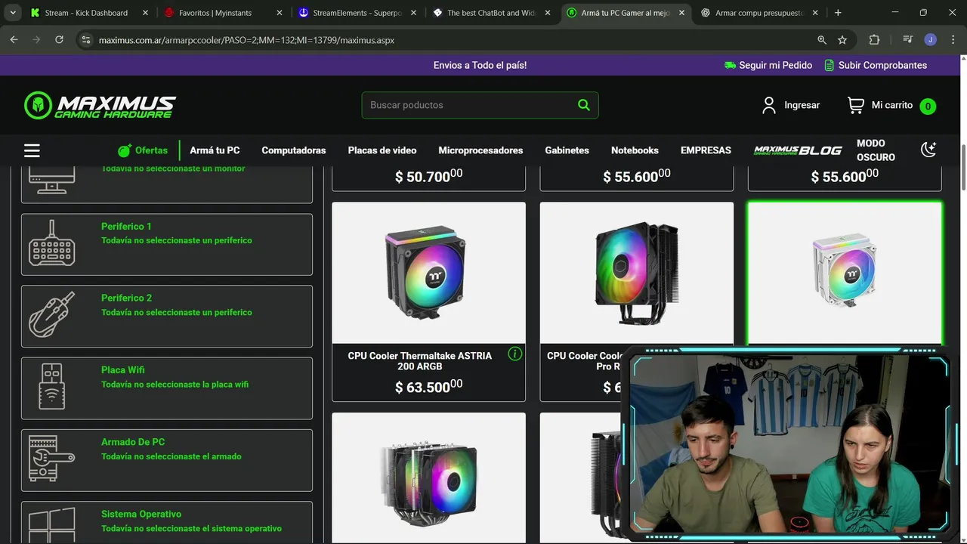Click the $ 50.700 price
This screenshot has height=544, width=967.
428,176
